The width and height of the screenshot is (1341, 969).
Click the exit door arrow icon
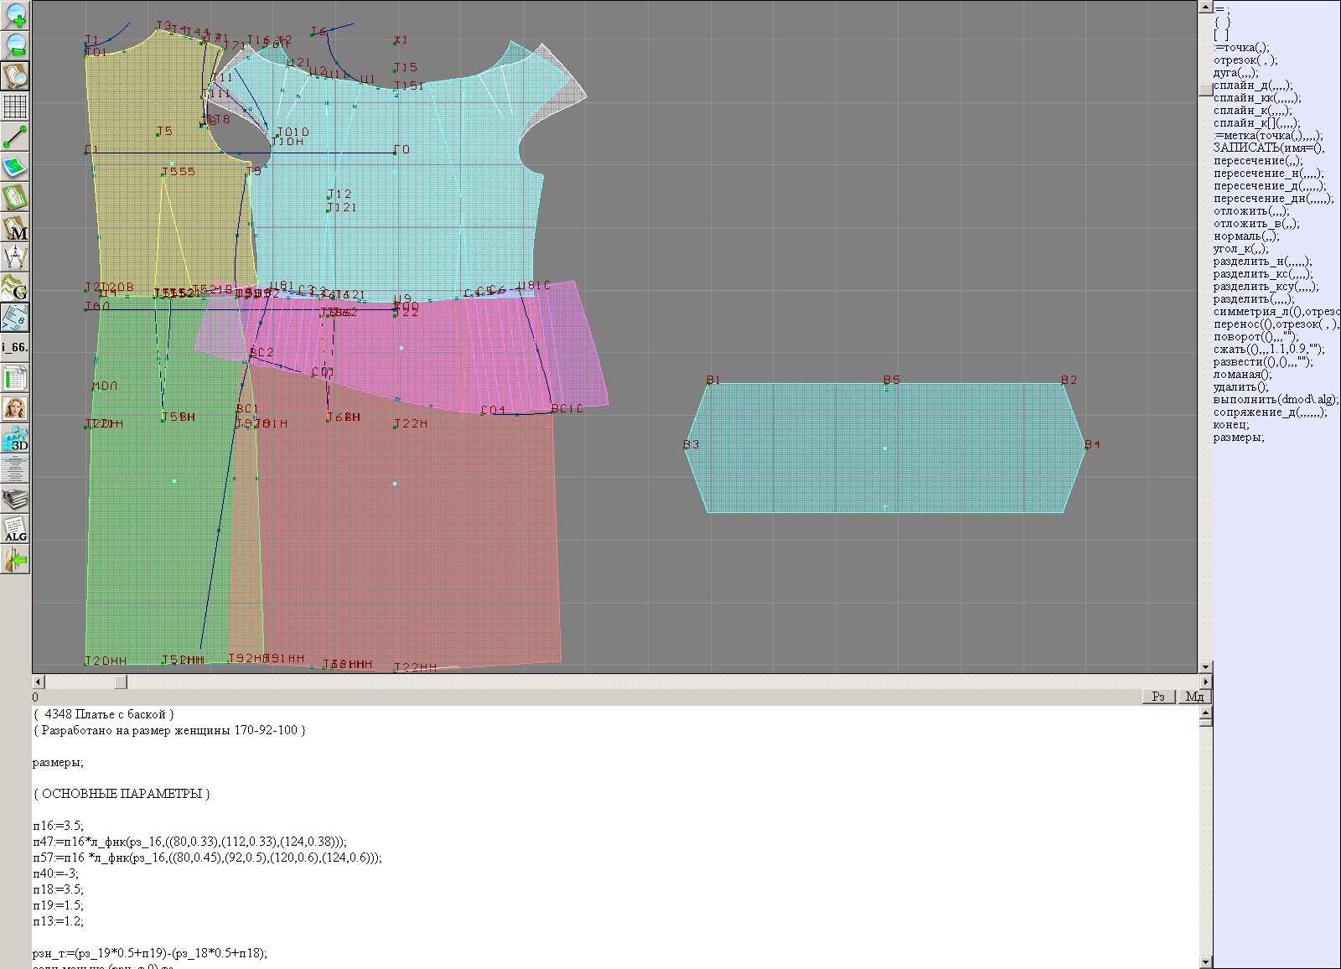15,559
